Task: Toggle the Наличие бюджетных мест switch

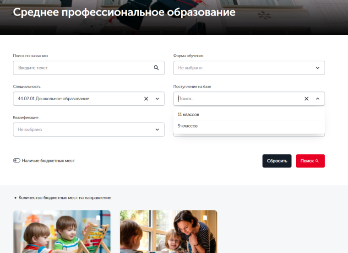Action: 16,161
